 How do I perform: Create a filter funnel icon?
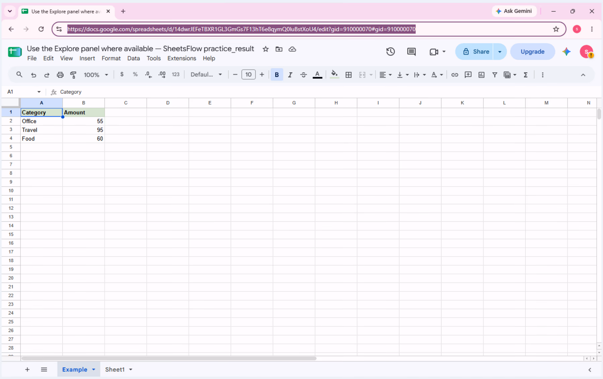tap(494, 75)
